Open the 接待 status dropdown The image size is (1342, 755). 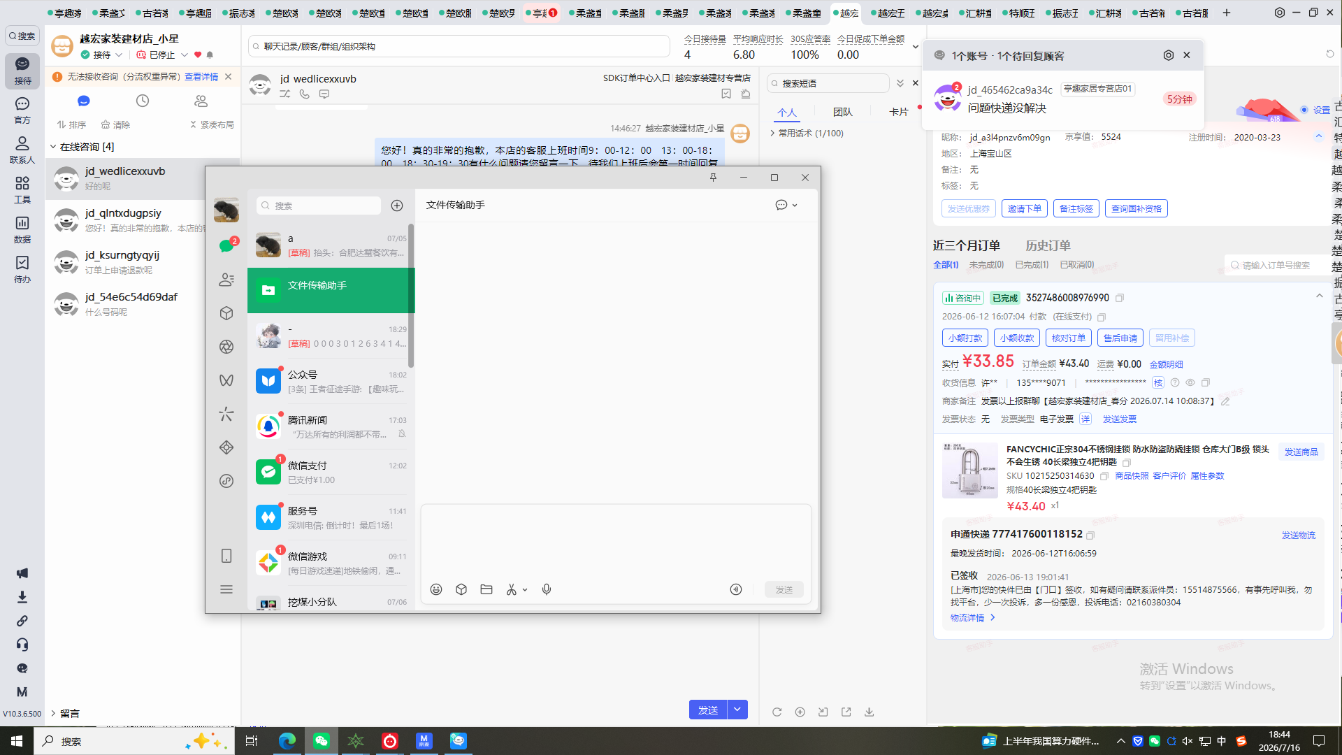click(x=119, y=55)
